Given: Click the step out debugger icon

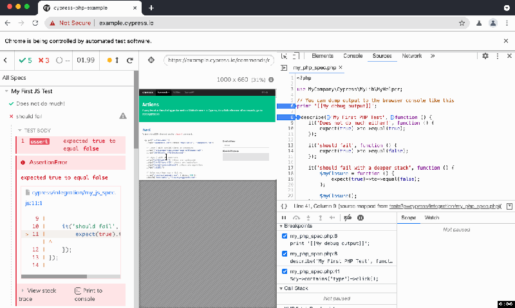Looking at the screenshot, I should 320,217.
